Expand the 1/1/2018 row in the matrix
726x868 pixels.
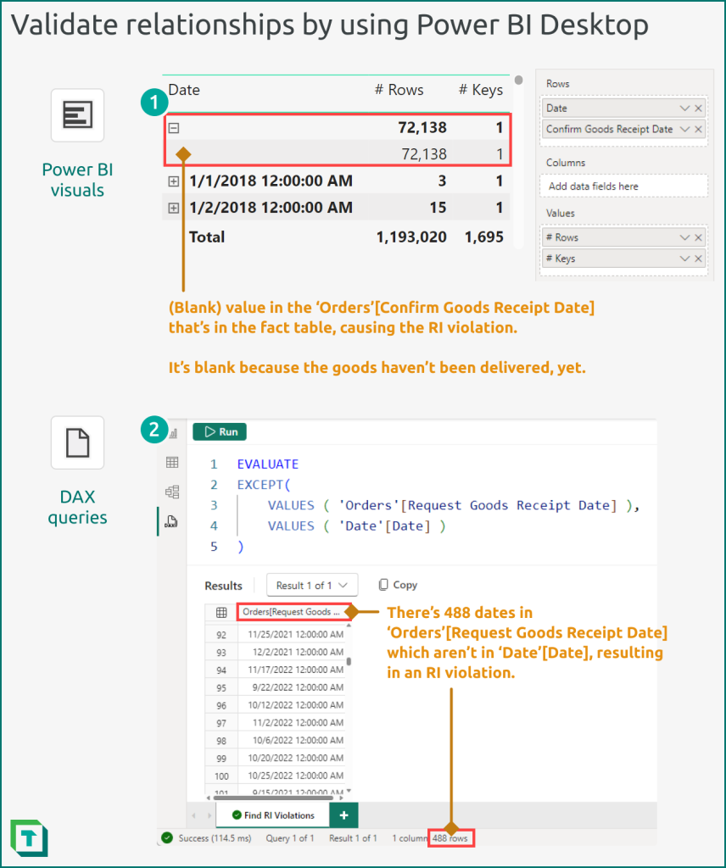175,180
